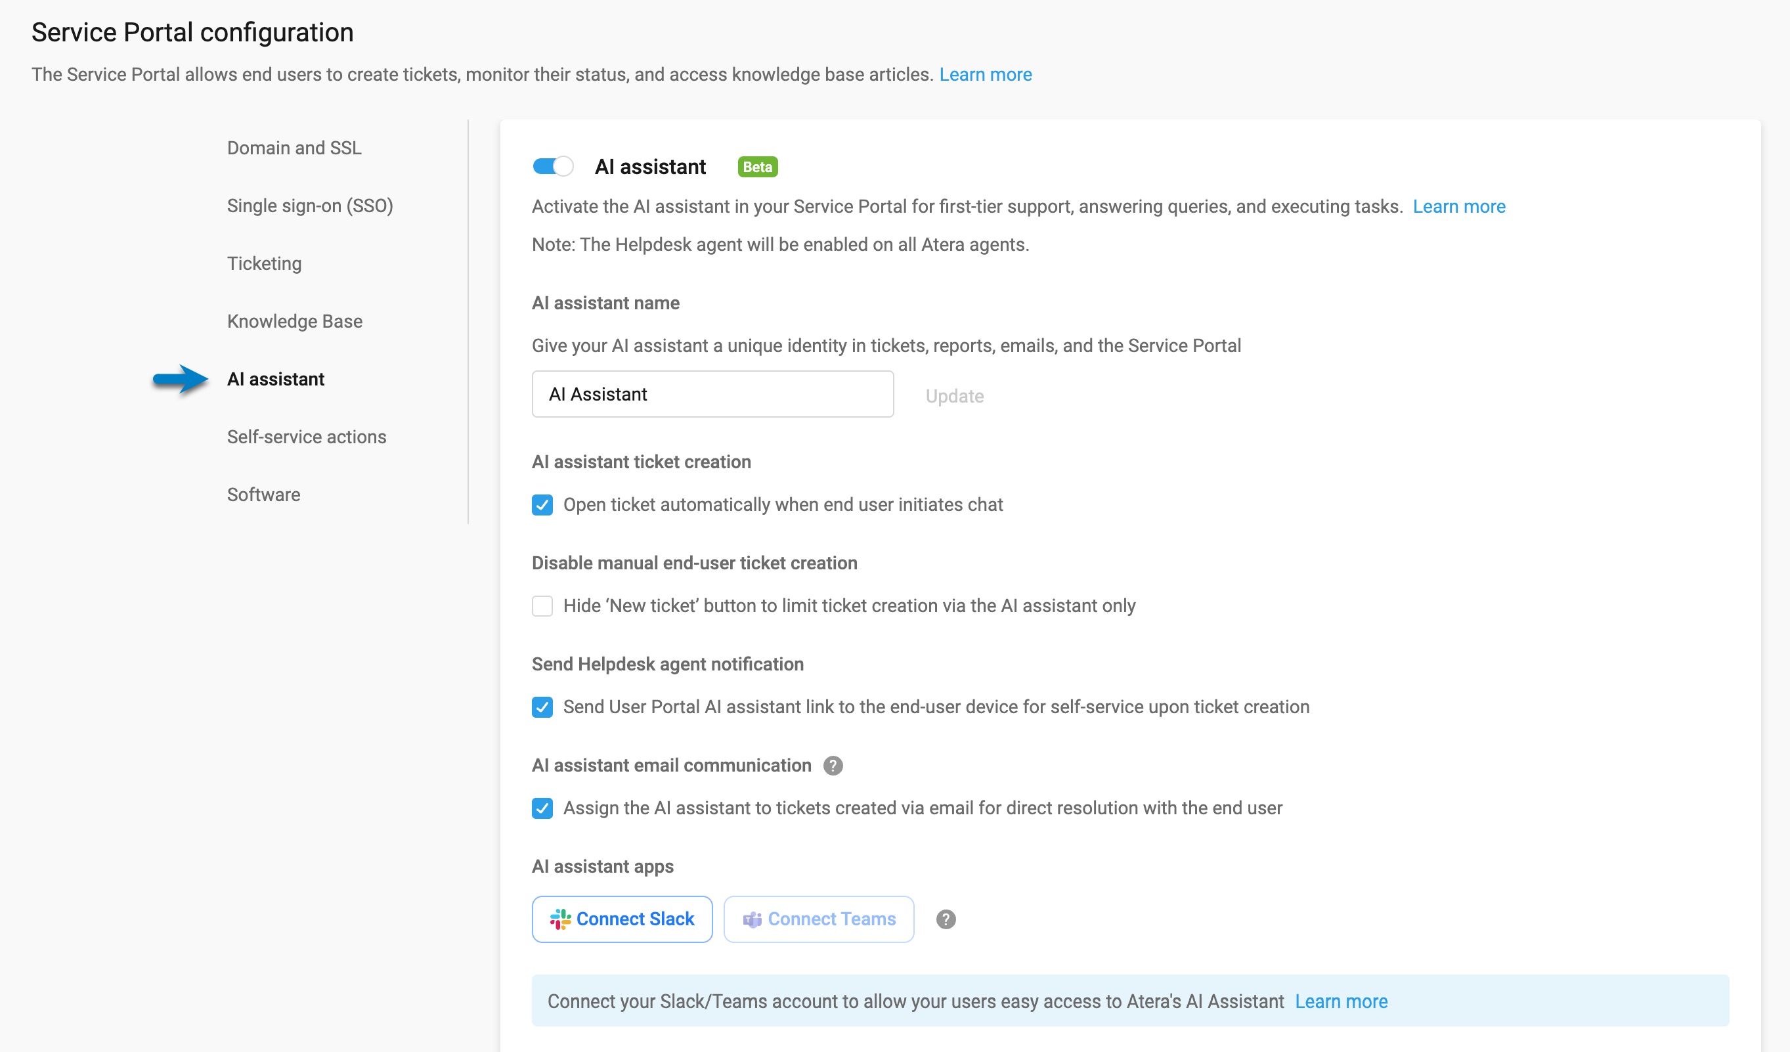Click the 'Service Portal configuration' page title

click(192, 33)
